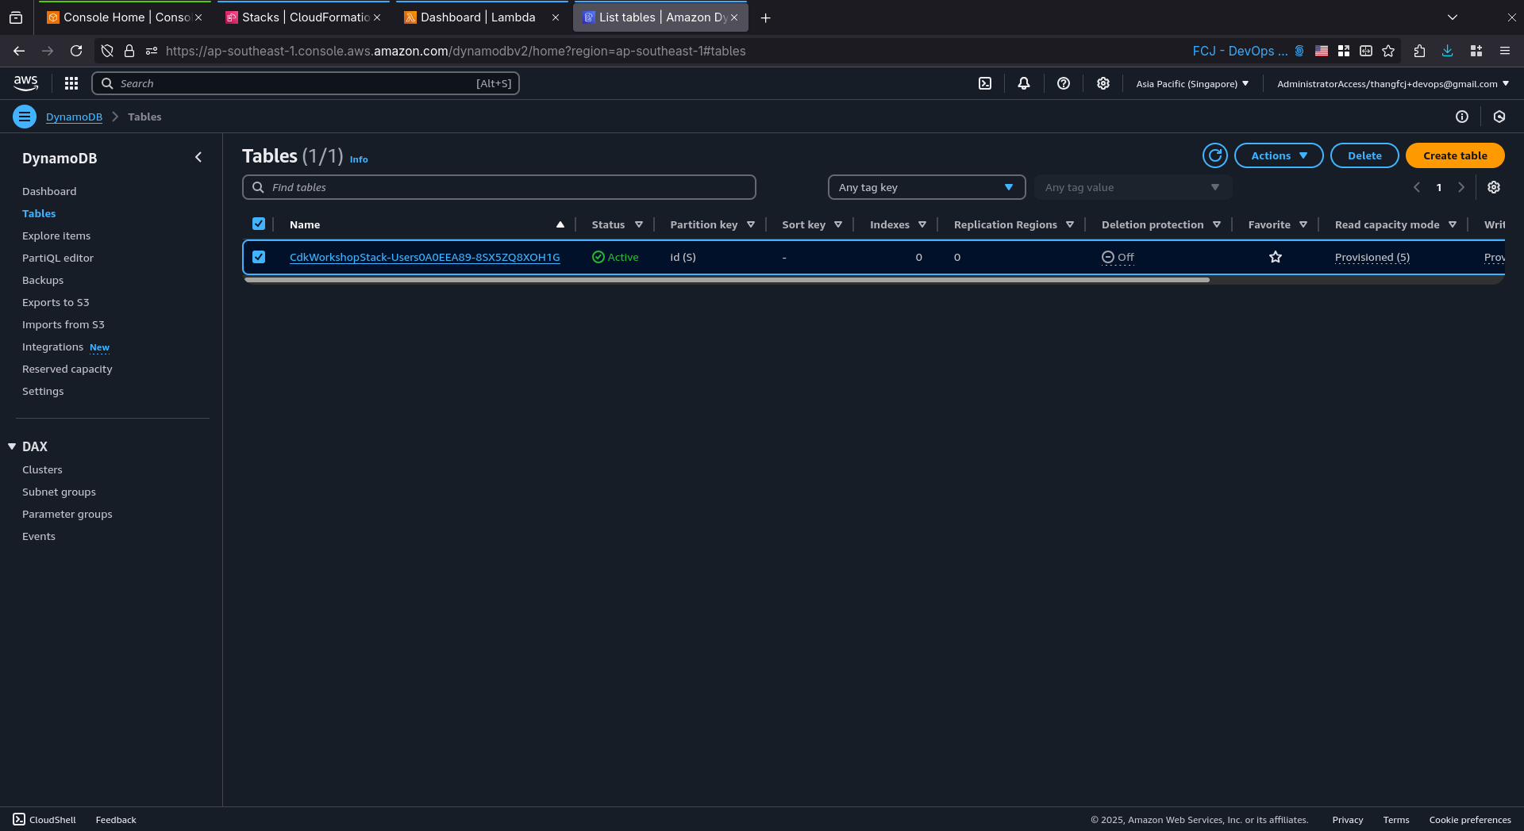Click the DynamoDB breadcrumb link
The image size is (1524, 831).
coord(74,117)
